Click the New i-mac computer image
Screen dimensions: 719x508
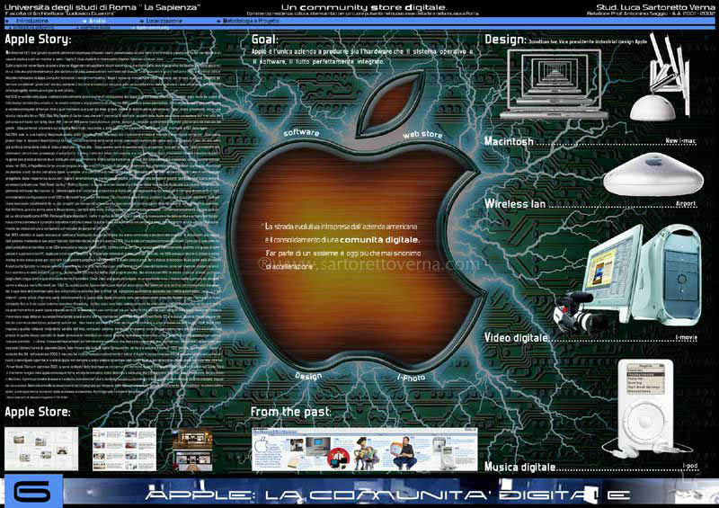661,76
